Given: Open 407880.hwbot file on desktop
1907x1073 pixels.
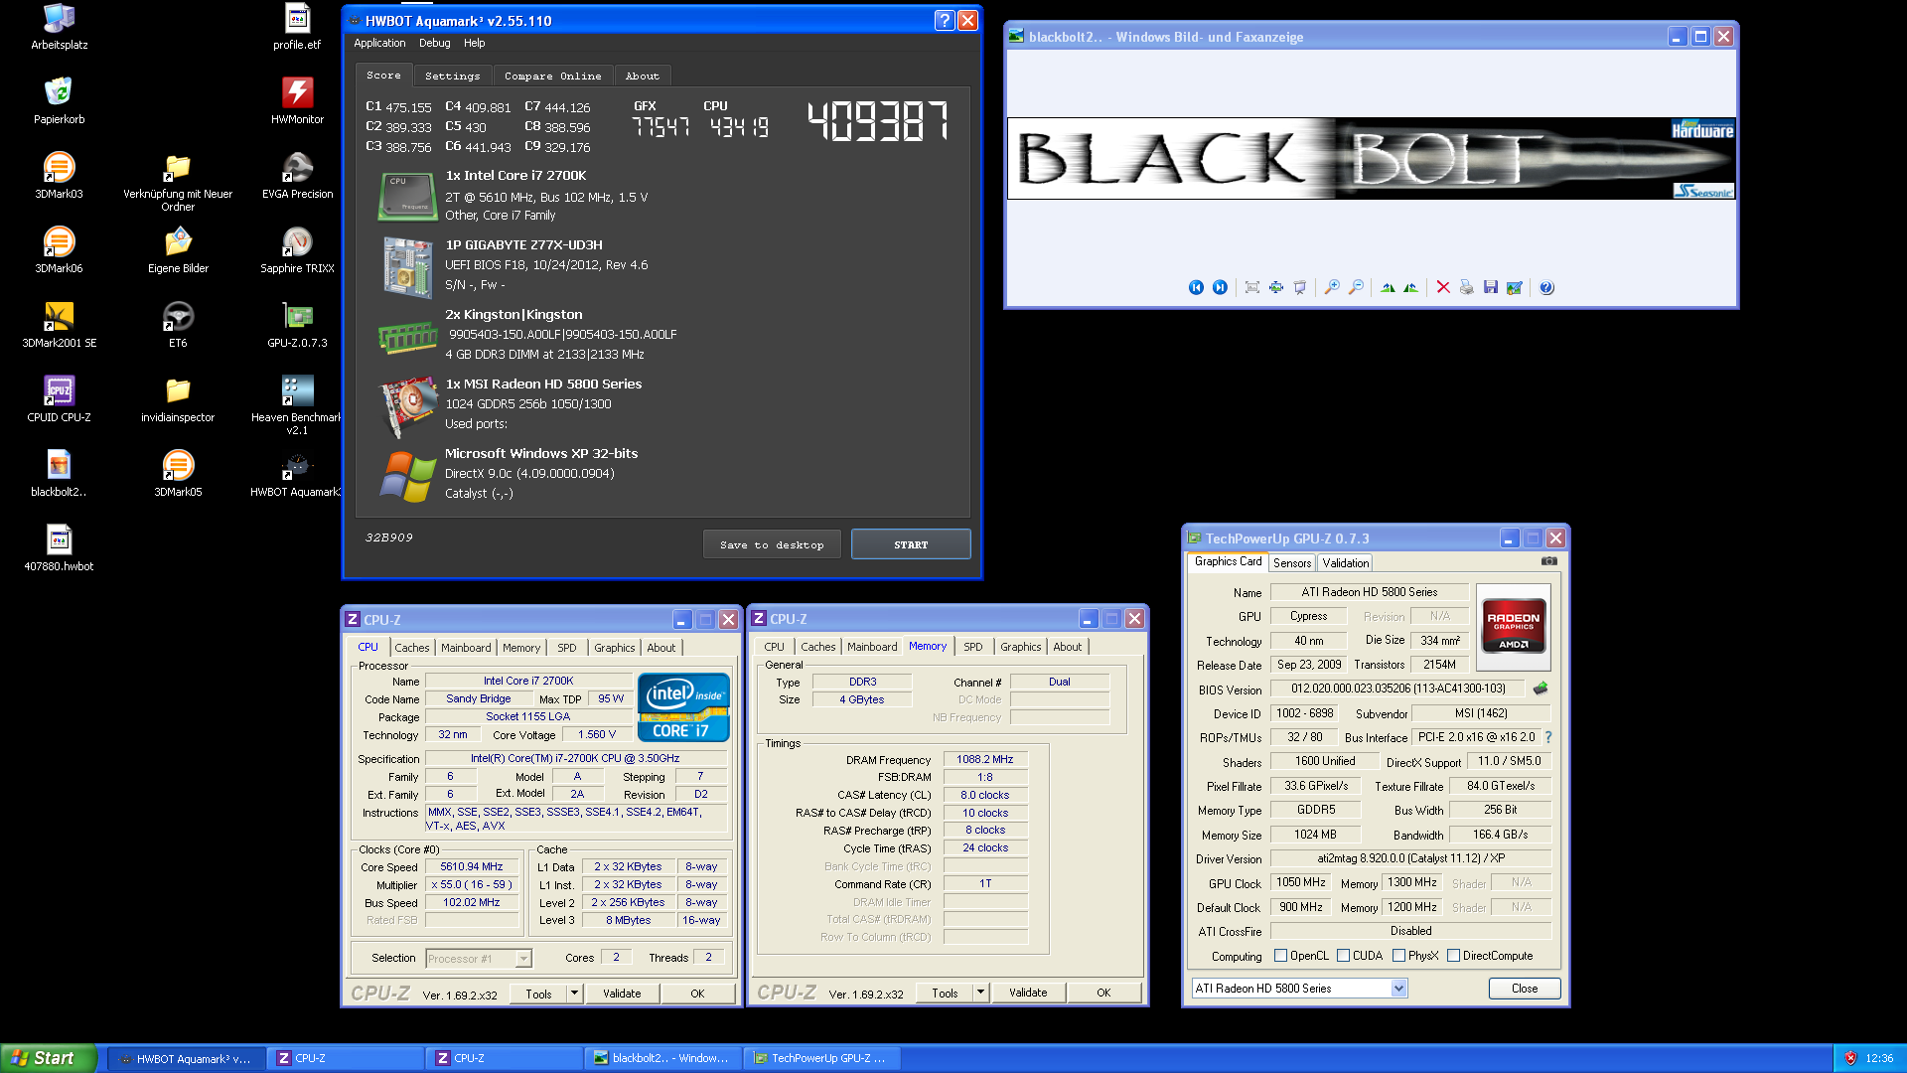Looking at the screenshot, I should [59, 547].
